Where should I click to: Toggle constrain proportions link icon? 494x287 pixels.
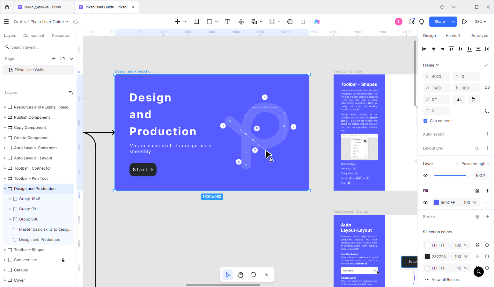pos(487,88)
